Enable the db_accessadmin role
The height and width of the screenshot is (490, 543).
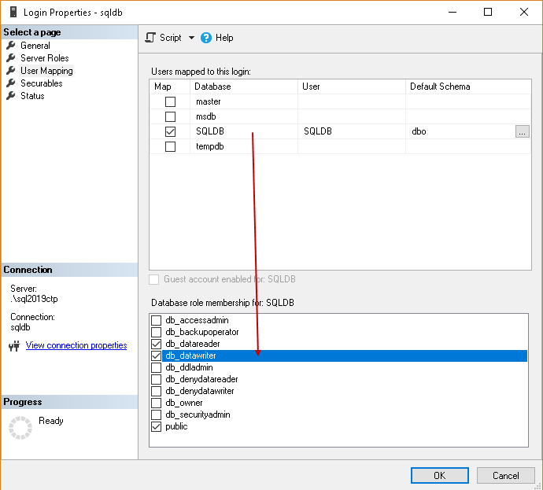pyautogui.click(x=156, y=320)
